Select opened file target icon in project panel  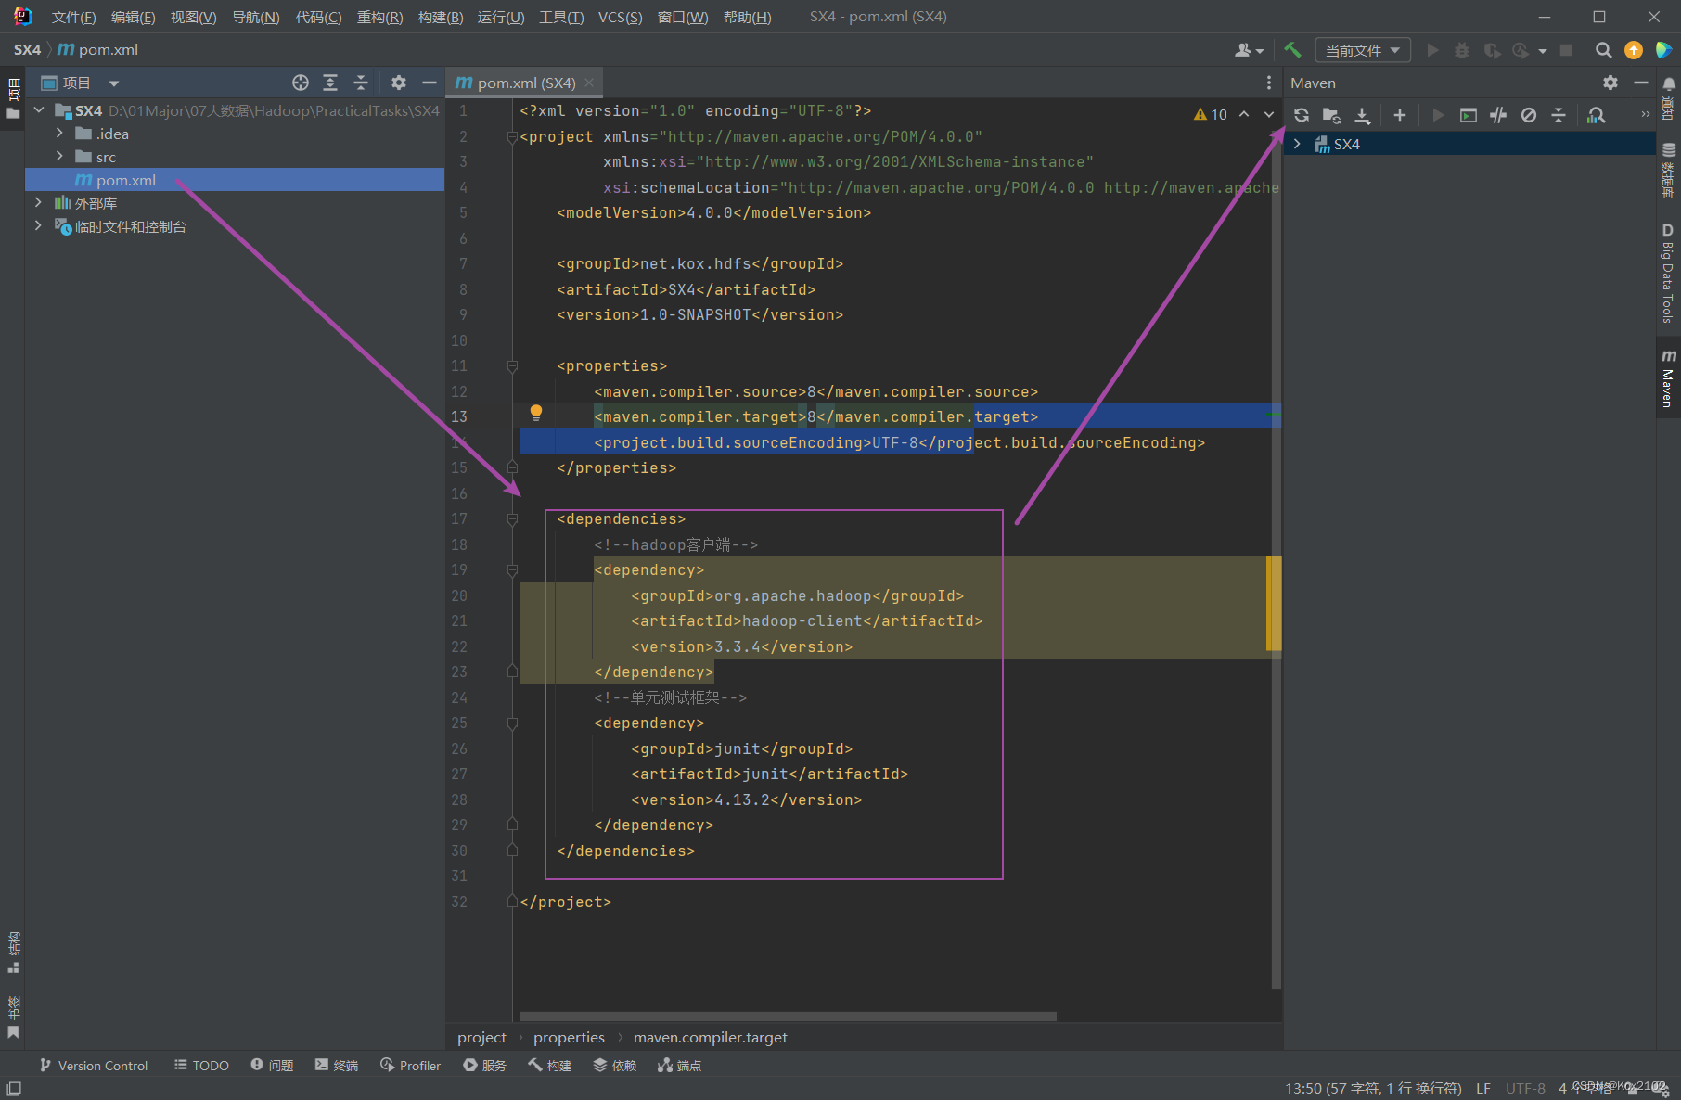[300, 83]
